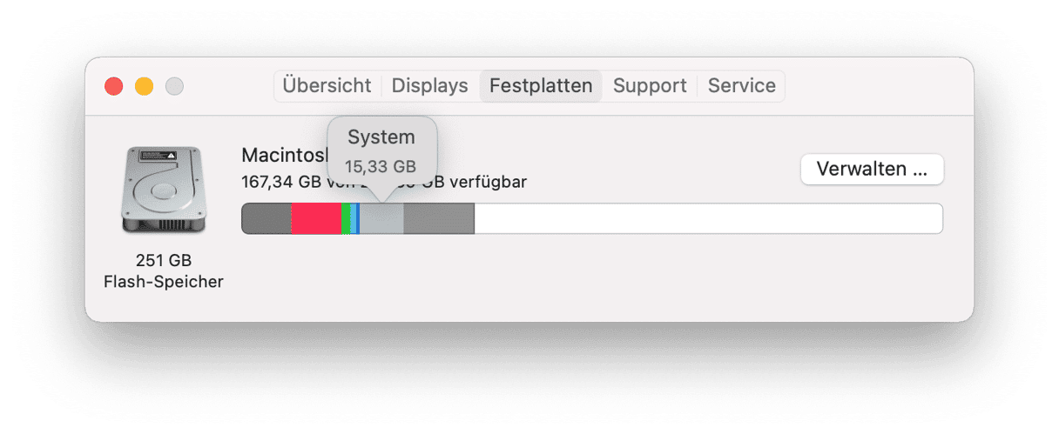Go to the Support tab
The image size is (1059, 434).
point(650,86)
